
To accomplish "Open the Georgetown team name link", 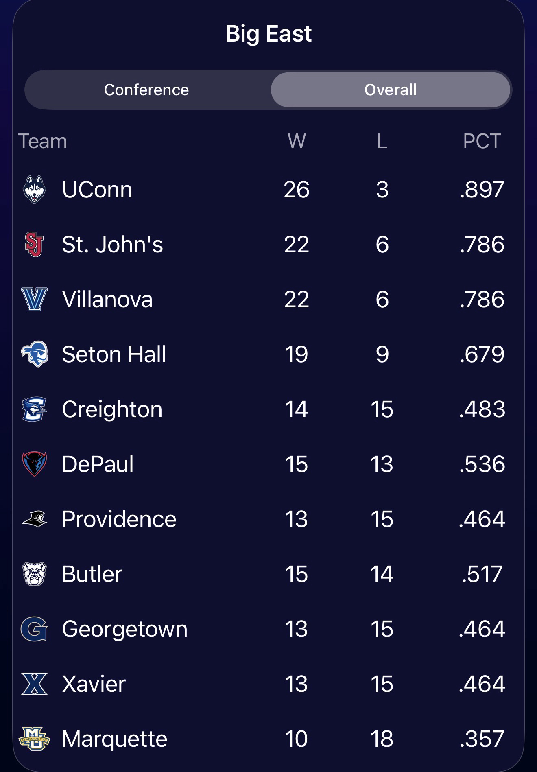I will [125, 629].
